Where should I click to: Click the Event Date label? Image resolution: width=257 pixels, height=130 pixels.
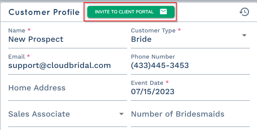click(147, 83)
